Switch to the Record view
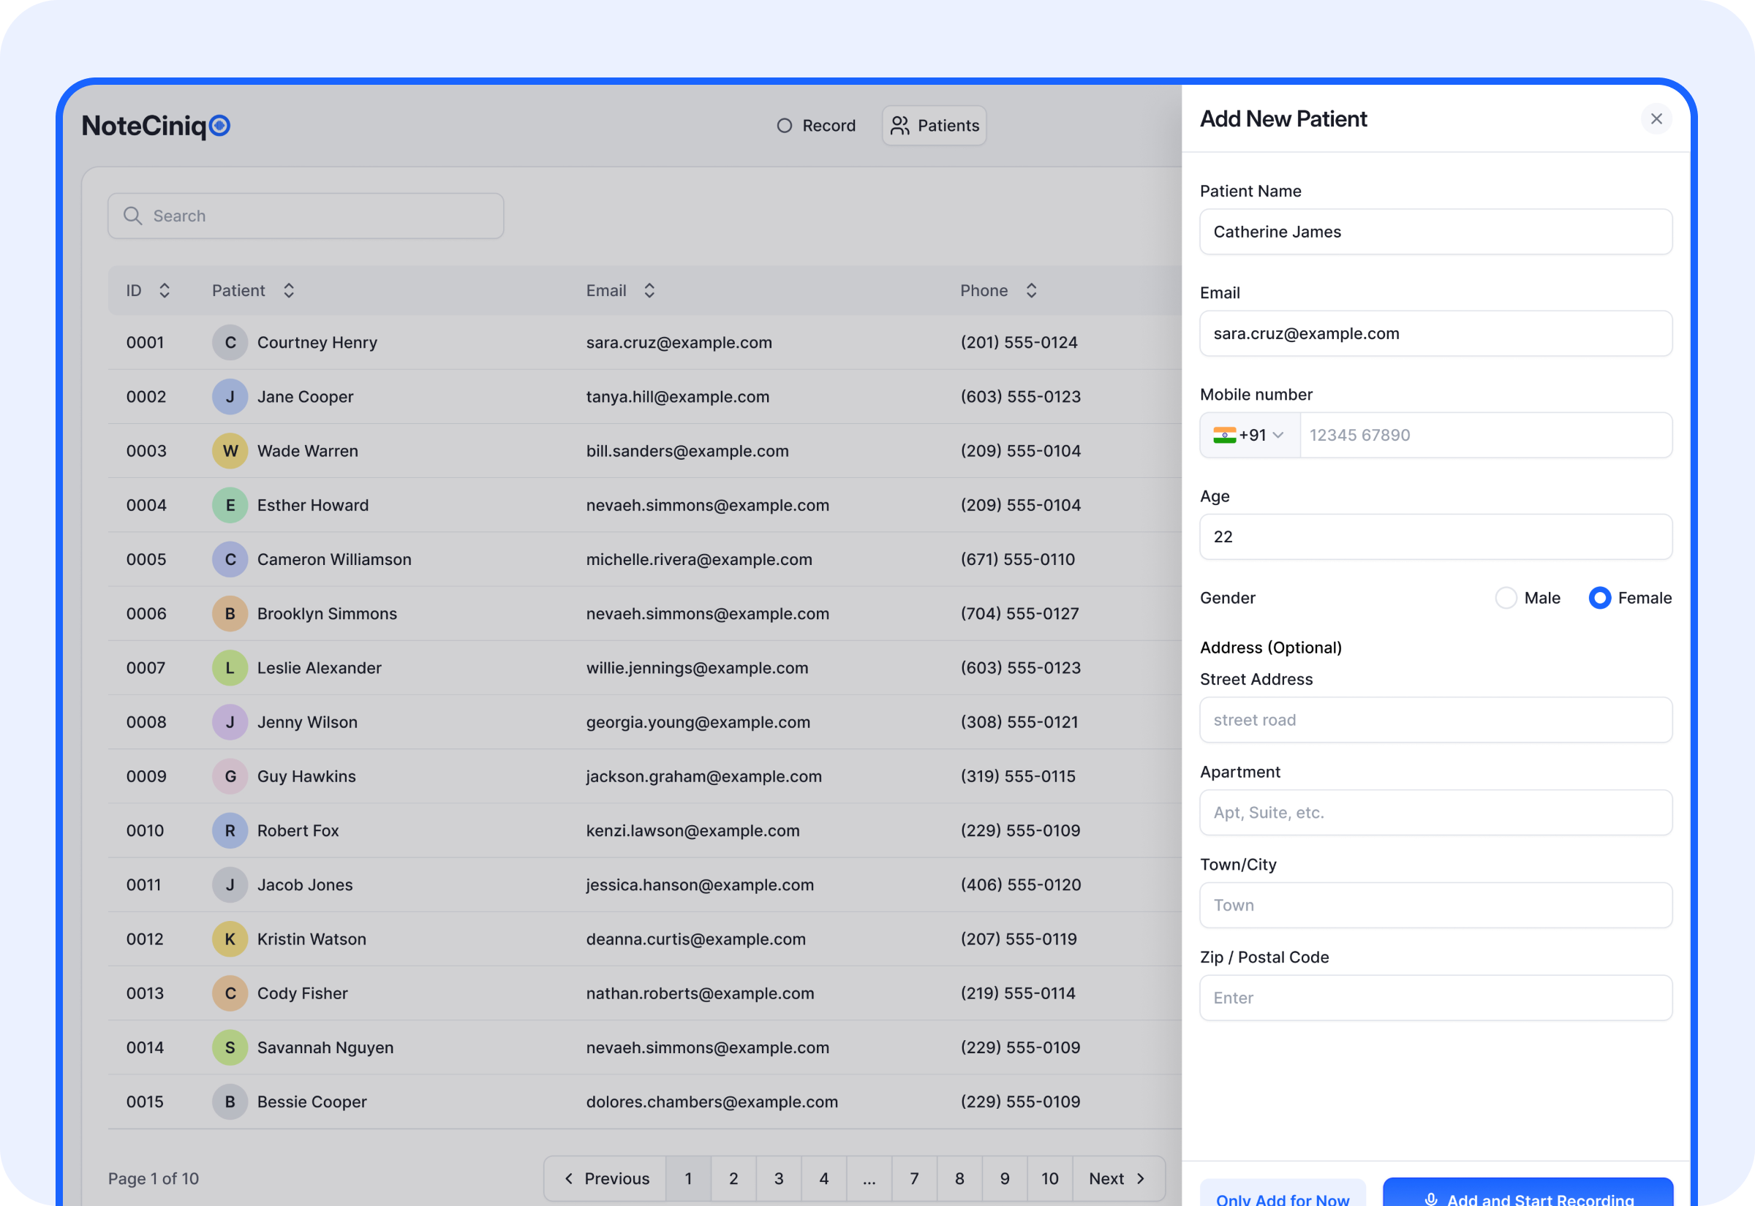The width and height of the screenshot is (1755, 1206). click(x=816, y=126)
